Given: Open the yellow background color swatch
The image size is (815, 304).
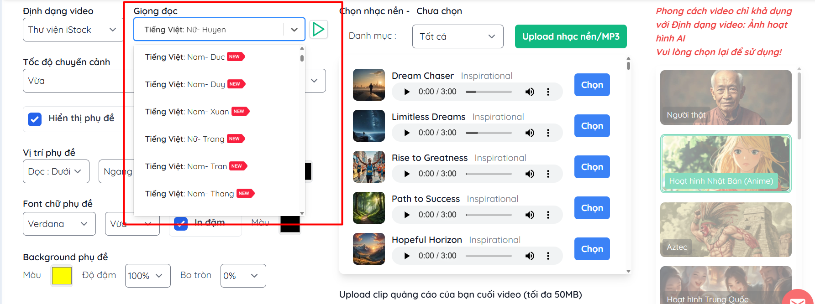Looking at the screenshot, I should 62,276.
